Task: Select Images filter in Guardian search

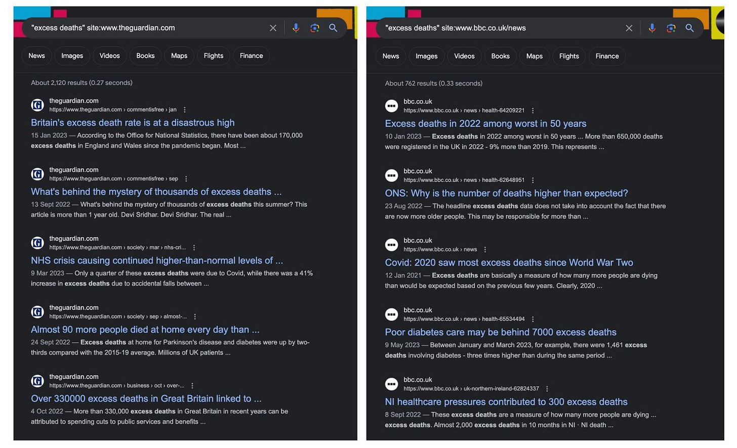Action: point(72,56)
